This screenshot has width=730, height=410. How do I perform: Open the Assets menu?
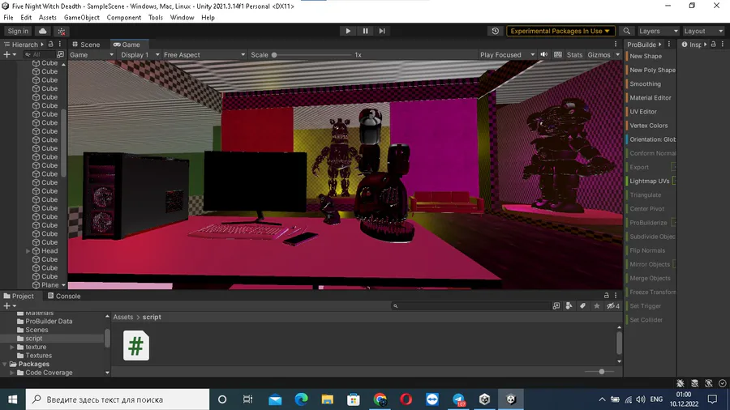point(47,18)
